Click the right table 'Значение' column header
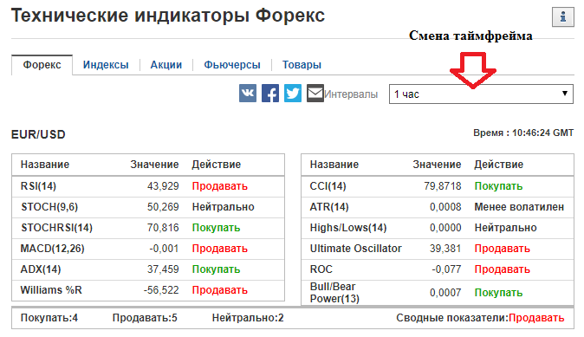Image resolution: width=584 pixels, height=337 pixels. (437, 165)
